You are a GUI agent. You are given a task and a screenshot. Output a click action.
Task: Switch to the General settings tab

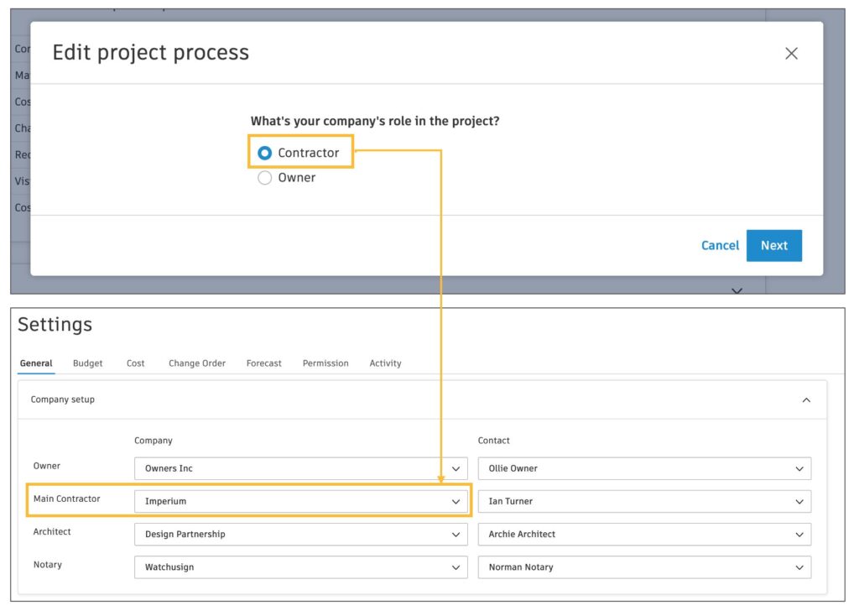click(36, 363)
